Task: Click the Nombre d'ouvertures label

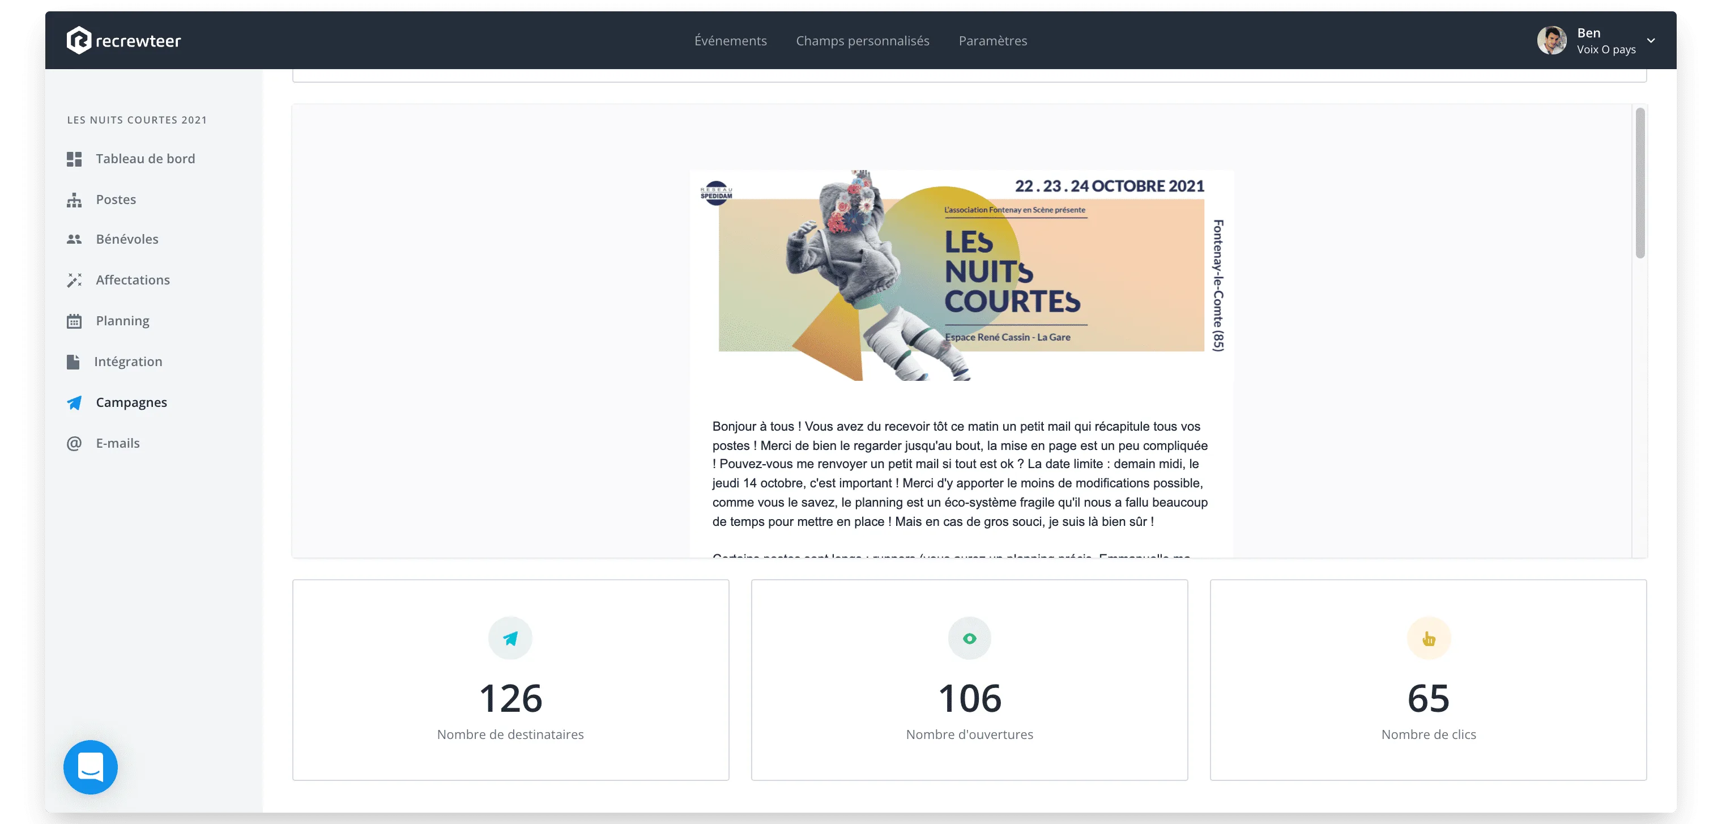Action: click(x=969, y=734)
